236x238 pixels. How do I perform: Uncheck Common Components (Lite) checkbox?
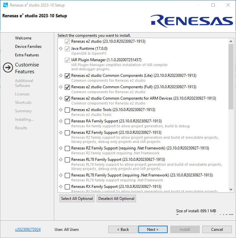(67, 76)
